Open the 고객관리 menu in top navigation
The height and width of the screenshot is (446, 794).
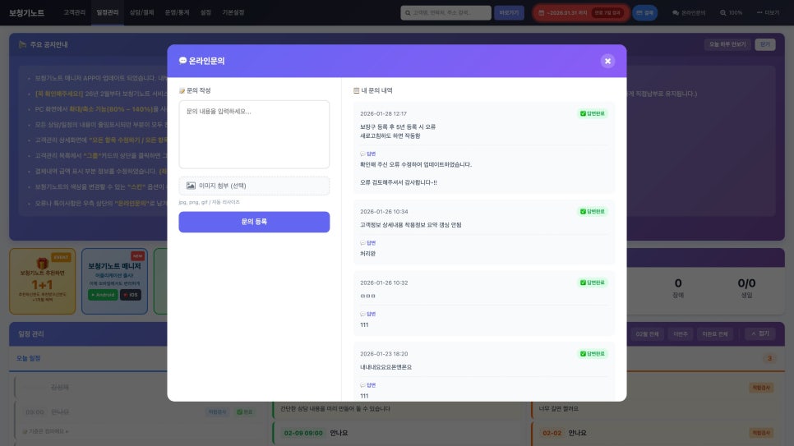pyautogui.click(x=74, y=13)
